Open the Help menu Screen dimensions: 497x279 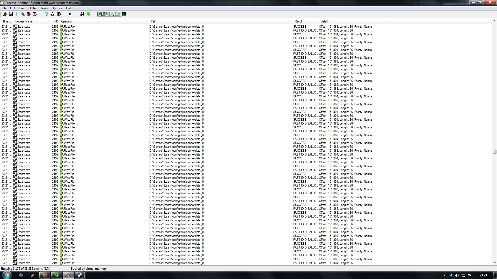pyautogui.click(x=69, y=8)
